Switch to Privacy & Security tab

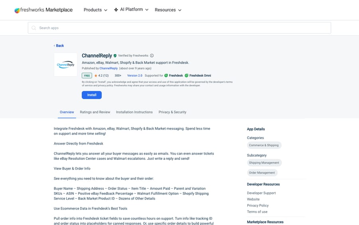point(172,112)
